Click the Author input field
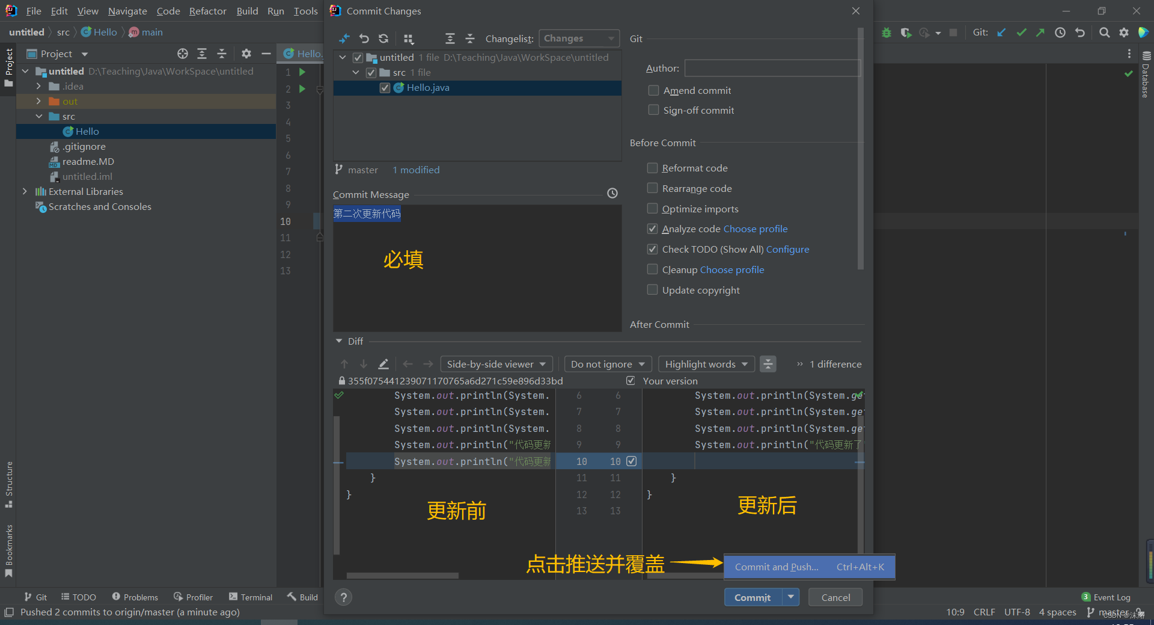1154x625 pixels. (772, 68)
